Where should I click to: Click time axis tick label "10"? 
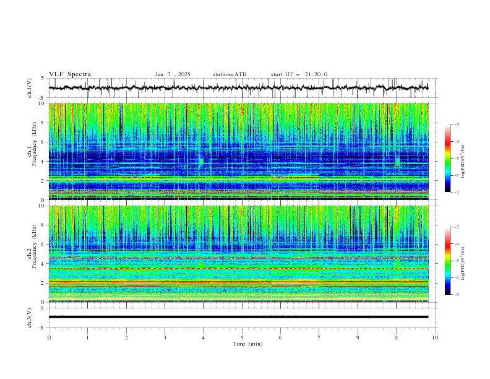(x=435, y=338)
